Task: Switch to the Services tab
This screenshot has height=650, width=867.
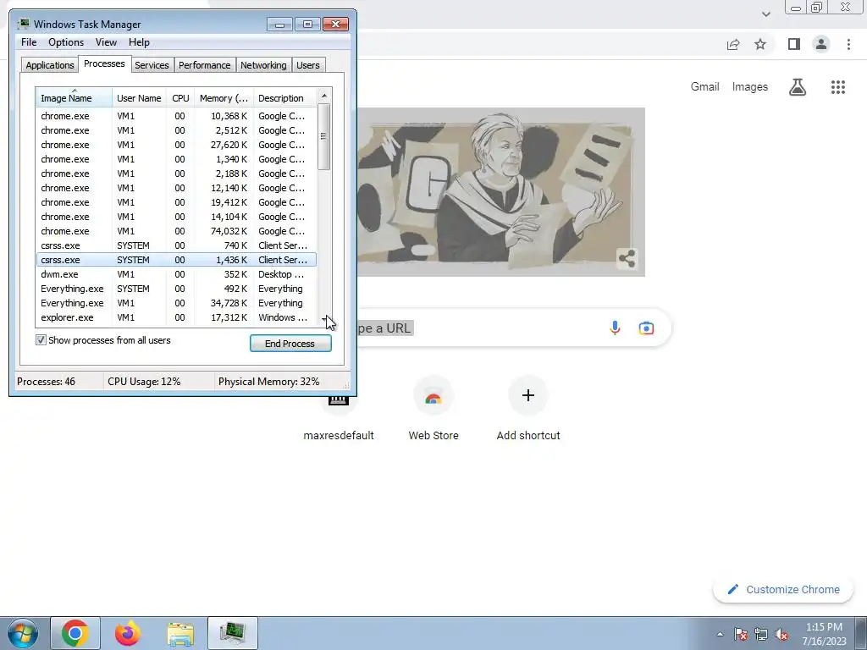Action: 152,65
